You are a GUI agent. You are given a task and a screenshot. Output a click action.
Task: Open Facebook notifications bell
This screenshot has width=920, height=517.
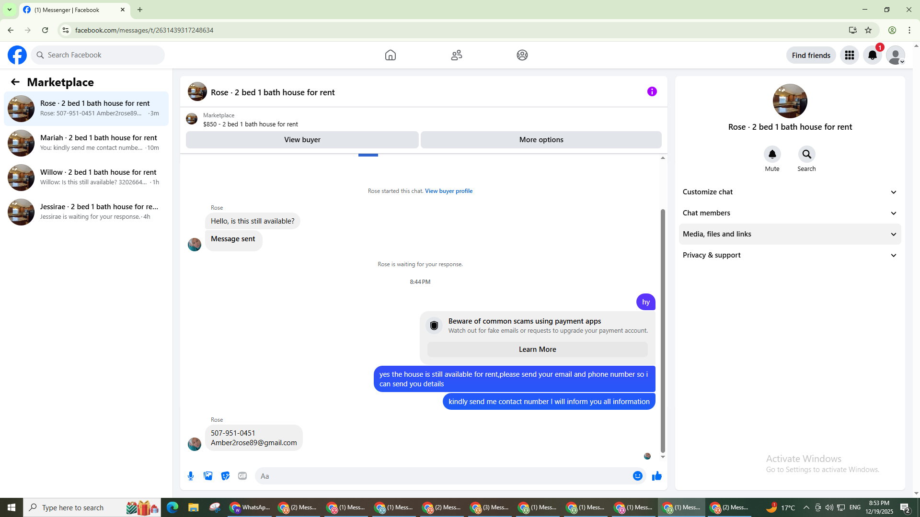(872, 55)
